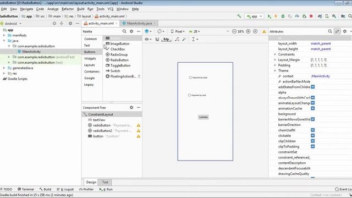Edit the default margins 8dp field
Screen dimensions: 352x198
click(x=166, y=39)
